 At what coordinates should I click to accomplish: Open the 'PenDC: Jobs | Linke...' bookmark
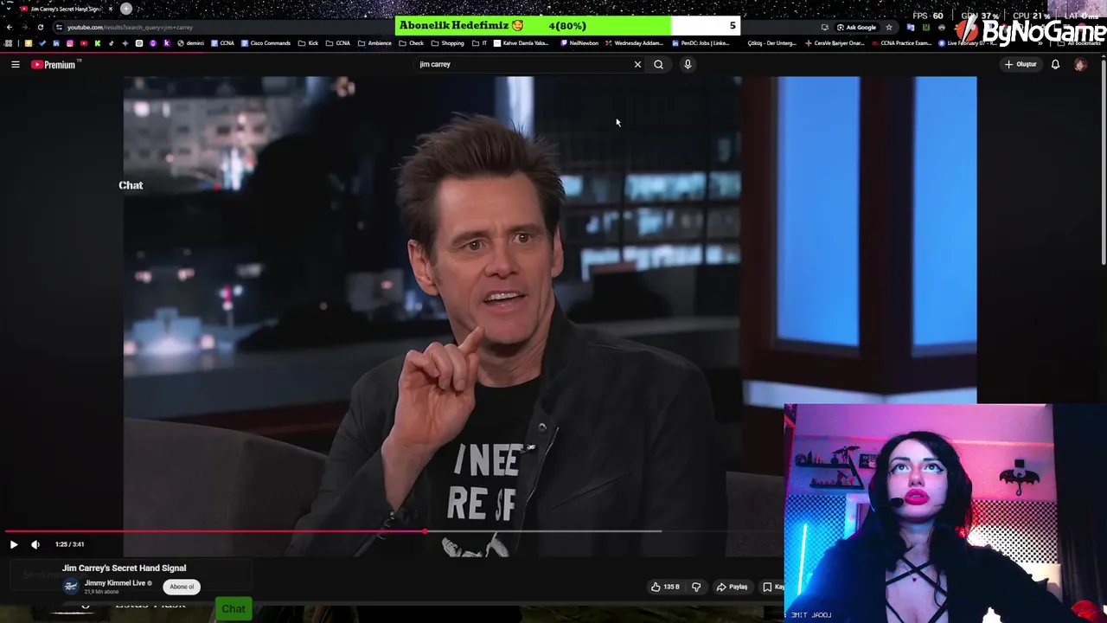click(701, 43)
